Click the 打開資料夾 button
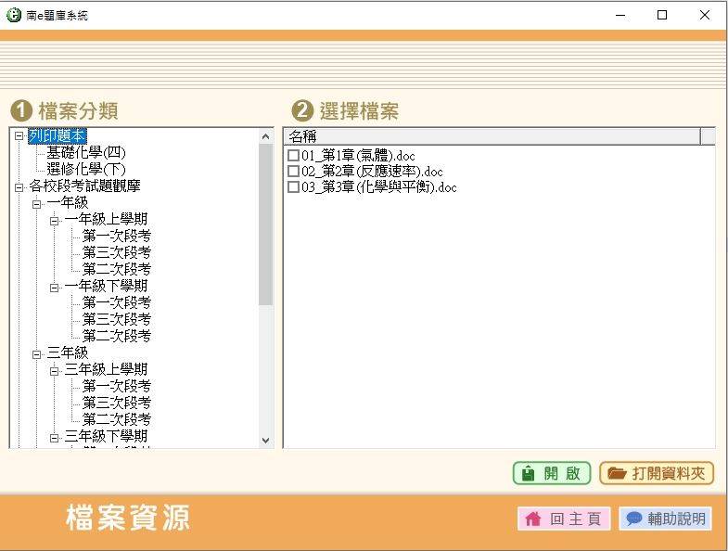Viewport: 728px width, 551px height. [657, 473]
